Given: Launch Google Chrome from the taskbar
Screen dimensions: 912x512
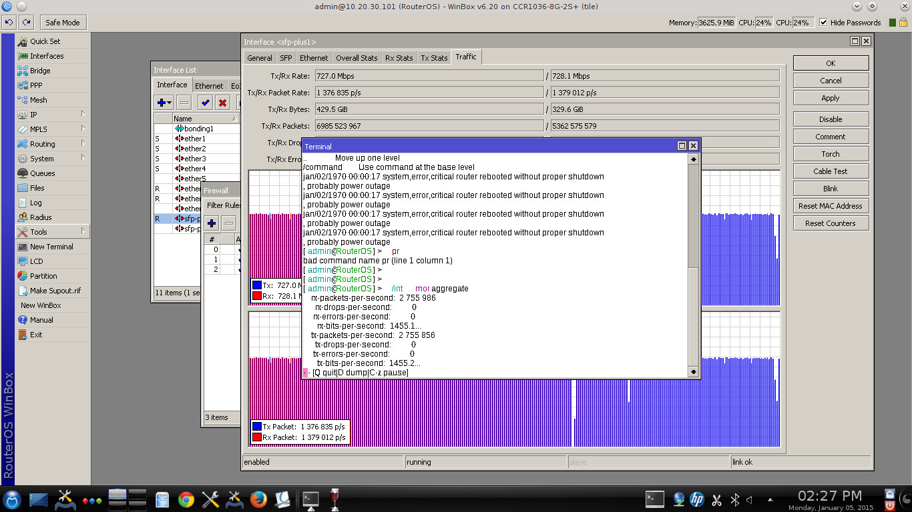Looking at the screenshot, I should [186, 499].
